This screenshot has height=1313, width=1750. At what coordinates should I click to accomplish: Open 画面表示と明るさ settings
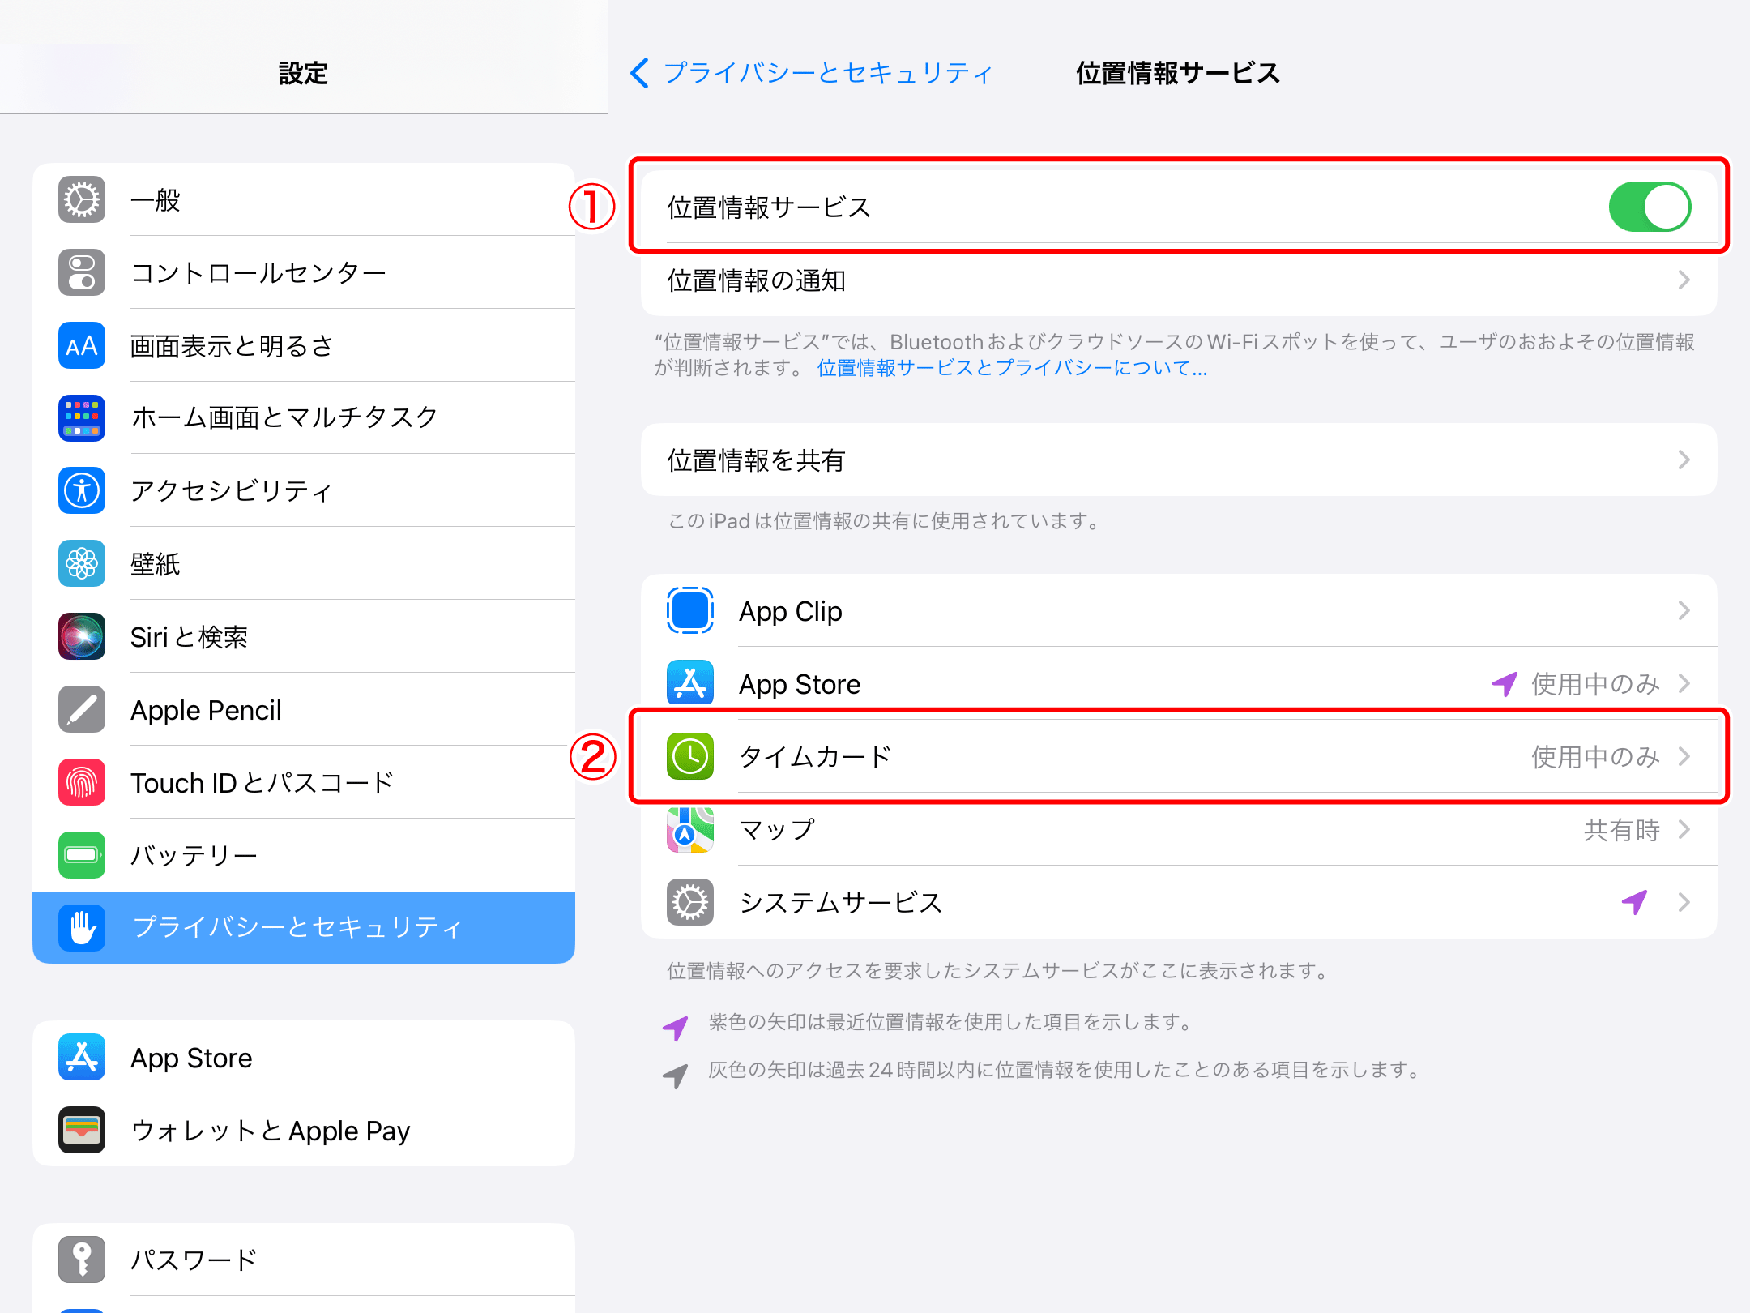[80, 345]
